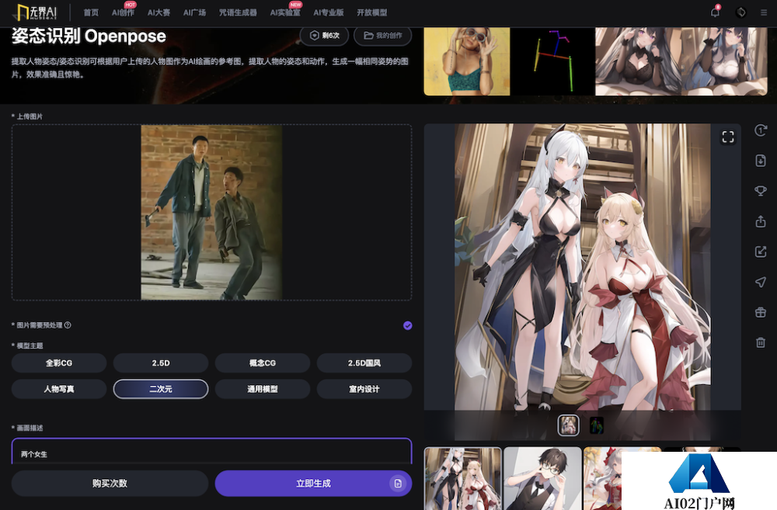The width and height of the screenshot is (777, 510).
Task: Click 咒语生成器 in the top menu
Action: click(240, 12)
